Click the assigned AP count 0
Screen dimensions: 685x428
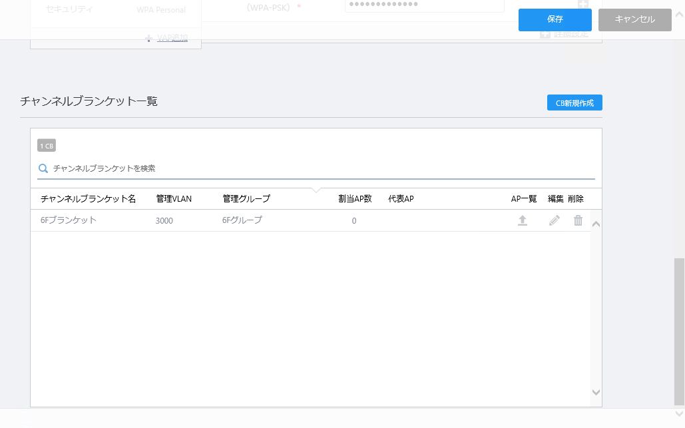coord(354,220)
